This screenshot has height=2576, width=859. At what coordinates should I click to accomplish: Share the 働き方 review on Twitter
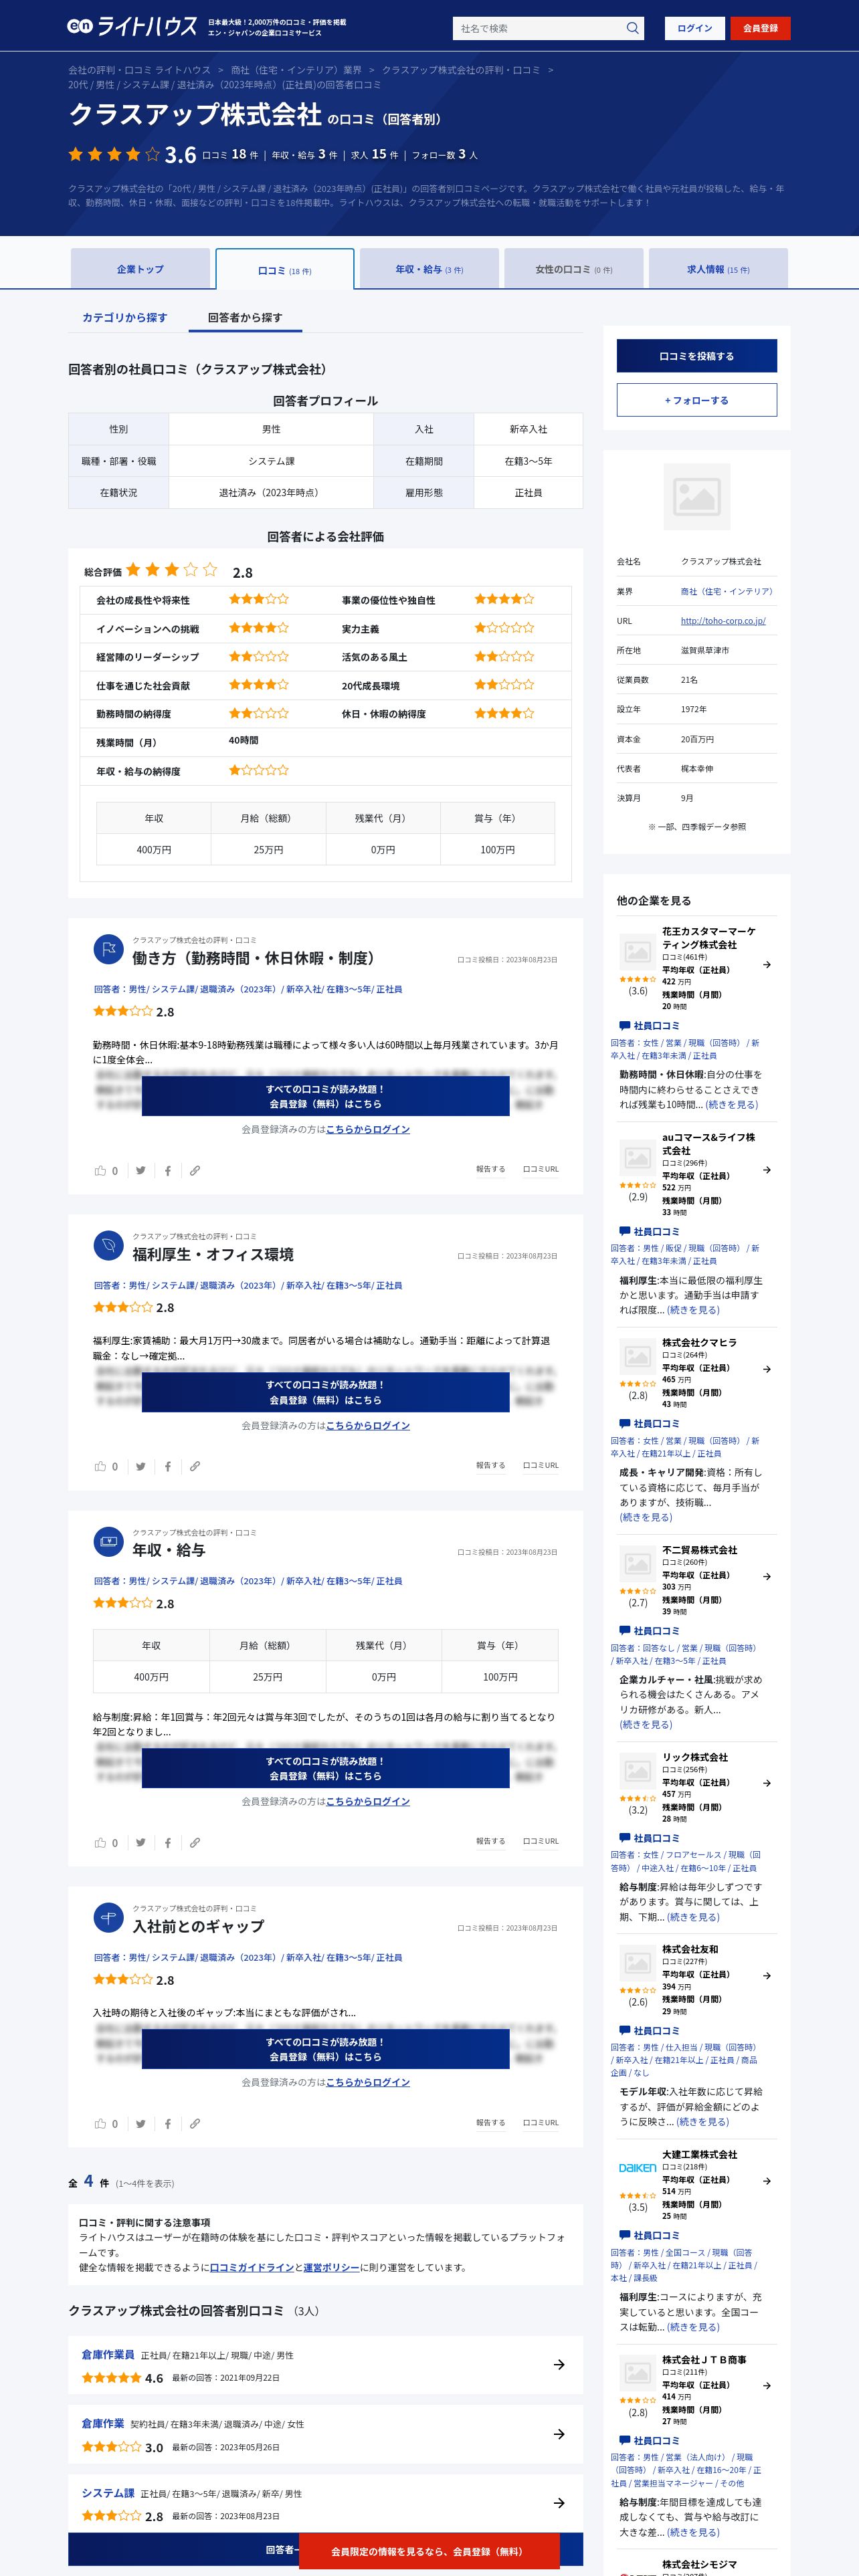click(x=141, y=1170)
